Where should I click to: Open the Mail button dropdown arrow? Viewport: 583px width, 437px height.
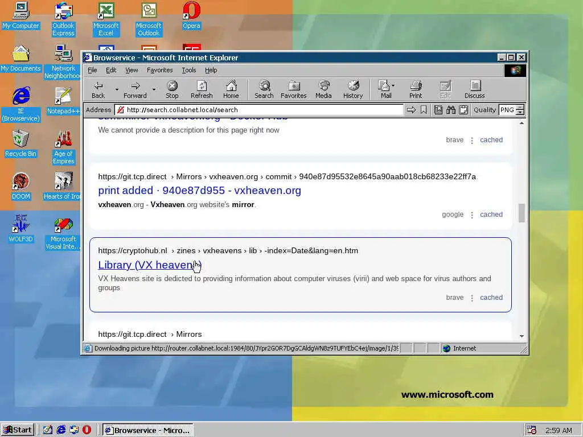tap(393, 85)
